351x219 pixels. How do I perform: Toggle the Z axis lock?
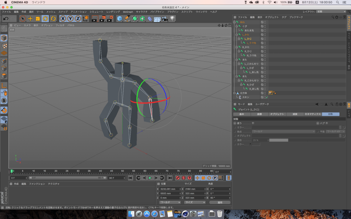78,18
